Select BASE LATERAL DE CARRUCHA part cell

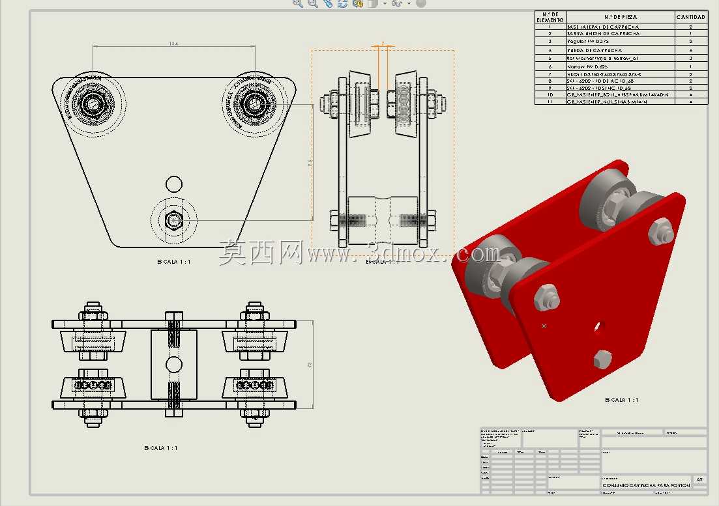click(621, 27)
